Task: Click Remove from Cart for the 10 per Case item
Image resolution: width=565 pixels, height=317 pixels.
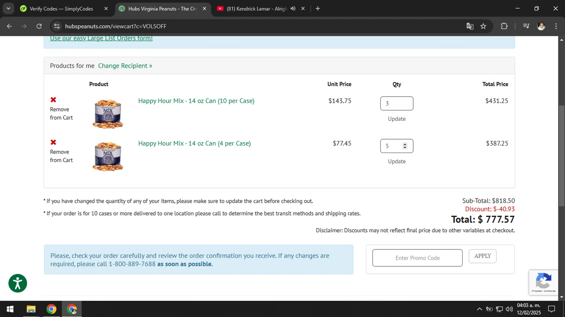Action: [61, 114]
